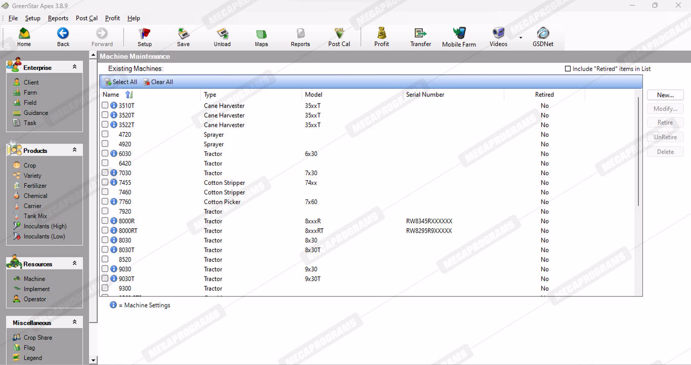Open the Videos dropdown arrow
Image resolution: width=691 pixels, height=365 pixels.
tap(521, 37)
